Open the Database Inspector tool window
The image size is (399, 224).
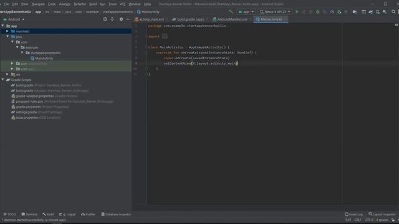pyautogui.click(x=116, y=214)
